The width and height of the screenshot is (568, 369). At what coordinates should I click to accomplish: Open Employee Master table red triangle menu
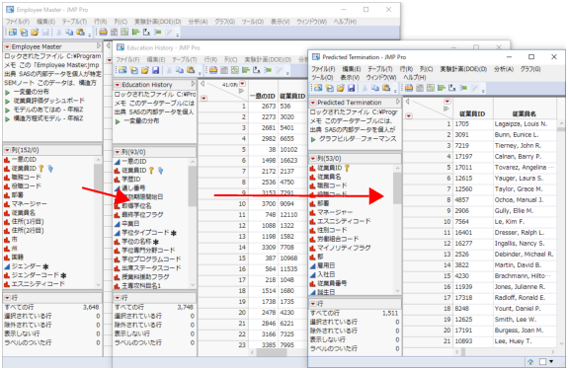pyautogui.click(x=7, y=47)
